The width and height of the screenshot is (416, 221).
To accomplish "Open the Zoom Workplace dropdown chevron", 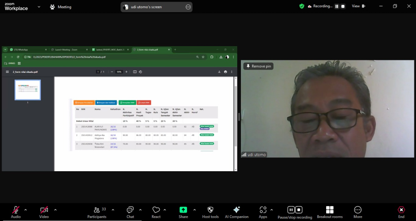I will coord(39,7).
